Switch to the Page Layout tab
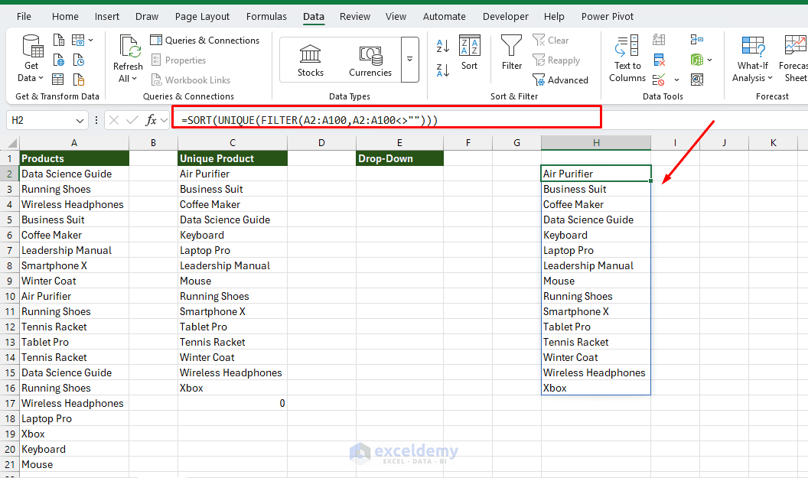 (202, 17)
